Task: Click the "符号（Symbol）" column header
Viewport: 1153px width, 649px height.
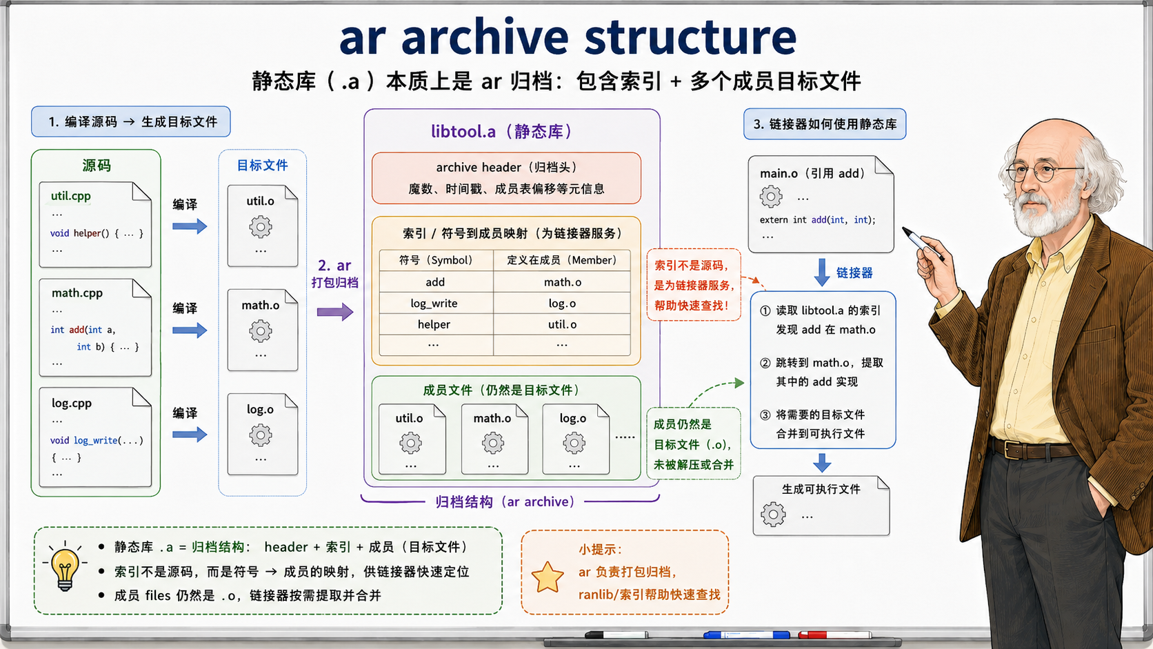Action: (x=436, y=260)
